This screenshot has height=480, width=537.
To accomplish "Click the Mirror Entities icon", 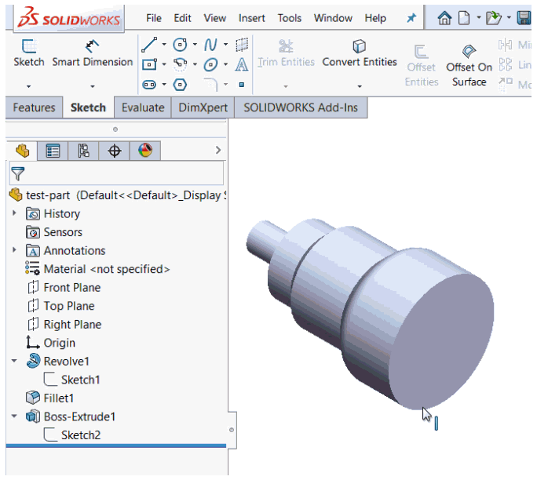I will click(x=505, y=45).
